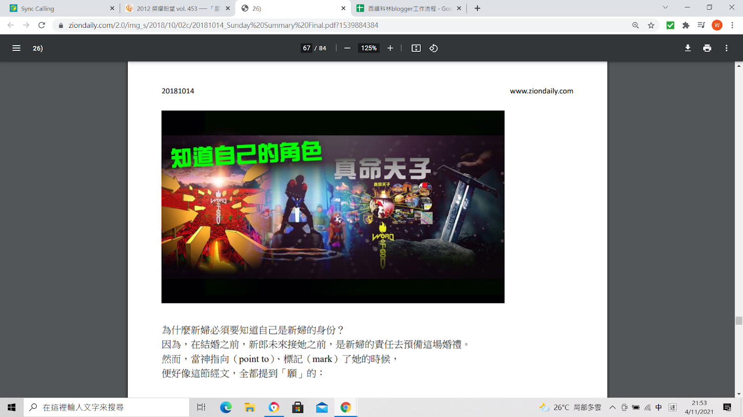Click the slide image in PDF
Viewport: 743px width, 417px height.
pyautogui.click(x=333, y=207)
